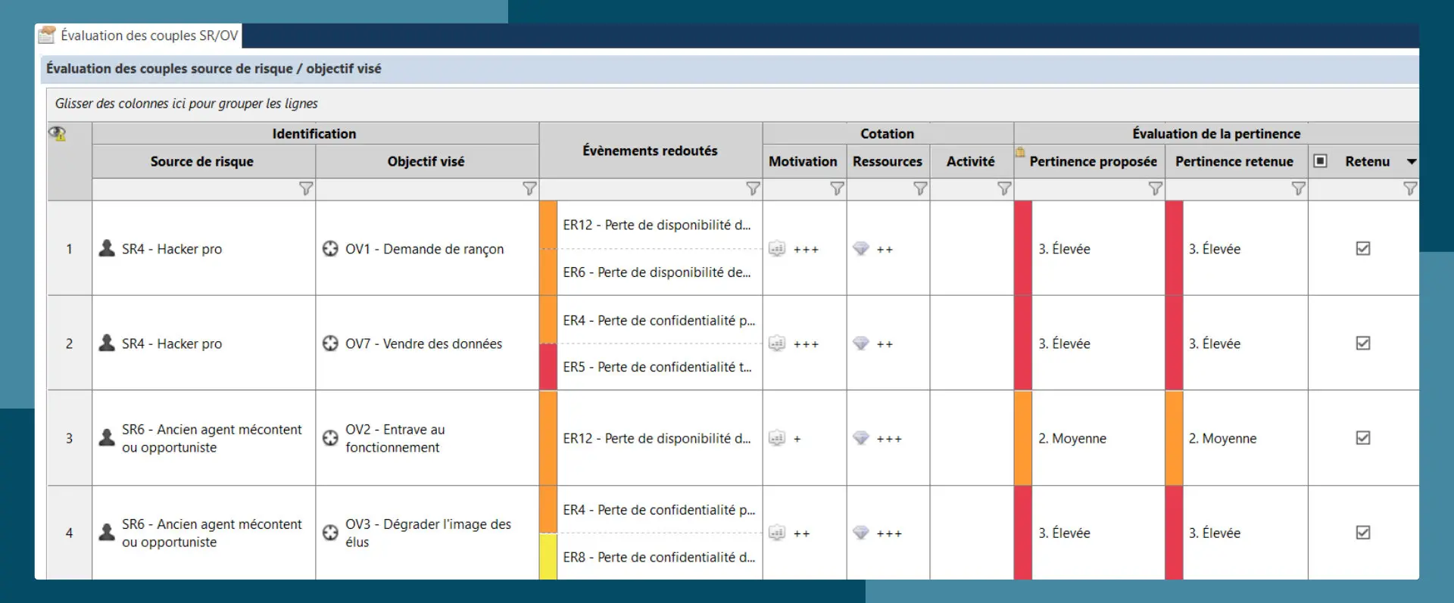
Task: Click person icon of row 1 SR4 Hacker pro
Action: (107, 248)
